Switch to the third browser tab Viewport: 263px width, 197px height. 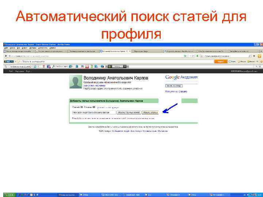[83, 51]
